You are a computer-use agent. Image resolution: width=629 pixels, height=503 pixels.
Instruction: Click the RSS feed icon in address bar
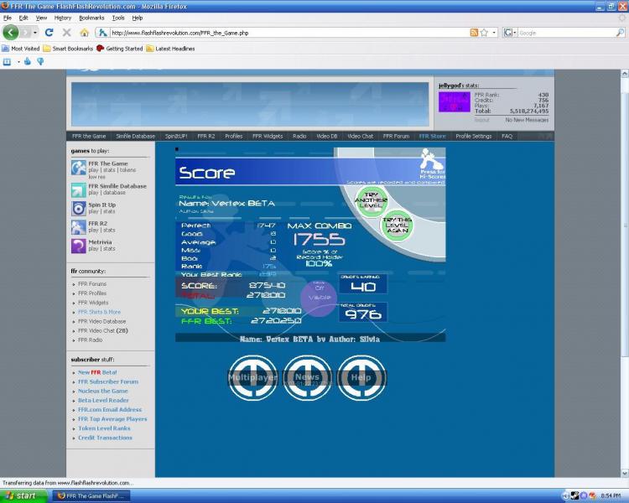[x=475, y=33]
